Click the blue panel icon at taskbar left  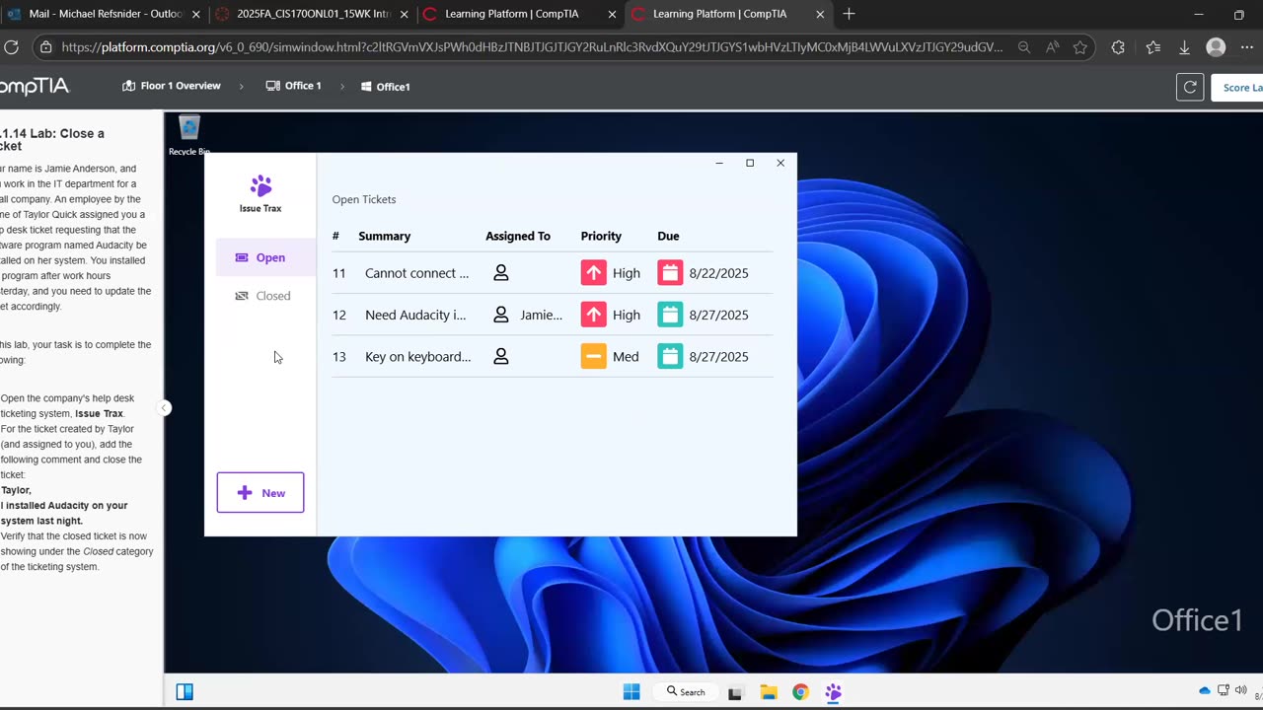point(185,691)
